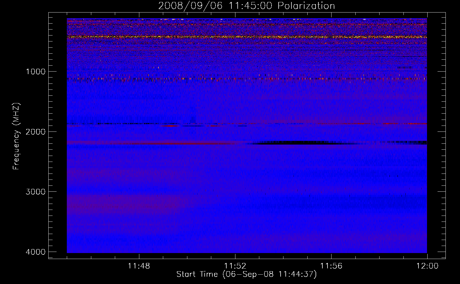
Task: Click the 4000 frequency tick label
Action: tap(36, 252)
